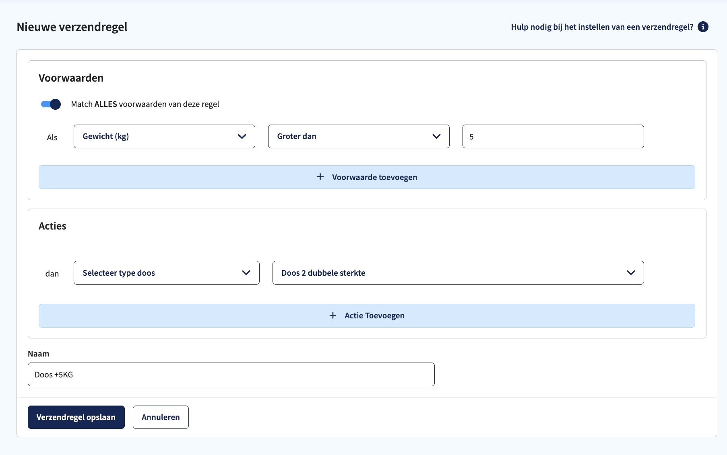Click the Acties section heading
Viewport: 727px width, 455px height.
click(x=52, y=226)
